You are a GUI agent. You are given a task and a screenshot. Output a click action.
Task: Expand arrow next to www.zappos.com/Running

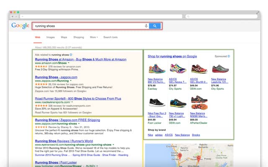point(71,81)
